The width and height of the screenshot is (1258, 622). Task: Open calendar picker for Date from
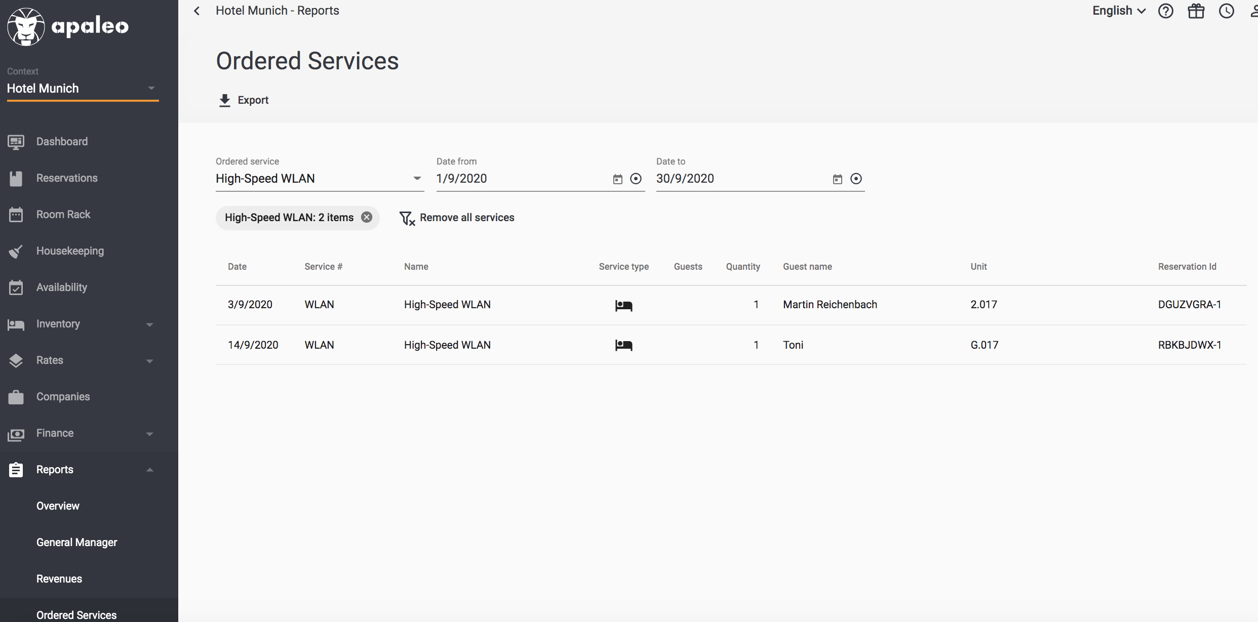click(x=617, y=179)
